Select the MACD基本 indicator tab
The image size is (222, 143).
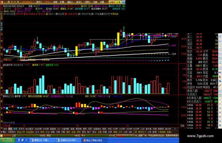[29, 129]
